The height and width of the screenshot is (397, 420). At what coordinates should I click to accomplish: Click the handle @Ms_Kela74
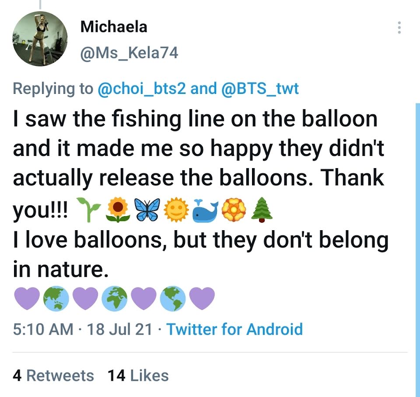pyautogui.click(x=129, y=53)
